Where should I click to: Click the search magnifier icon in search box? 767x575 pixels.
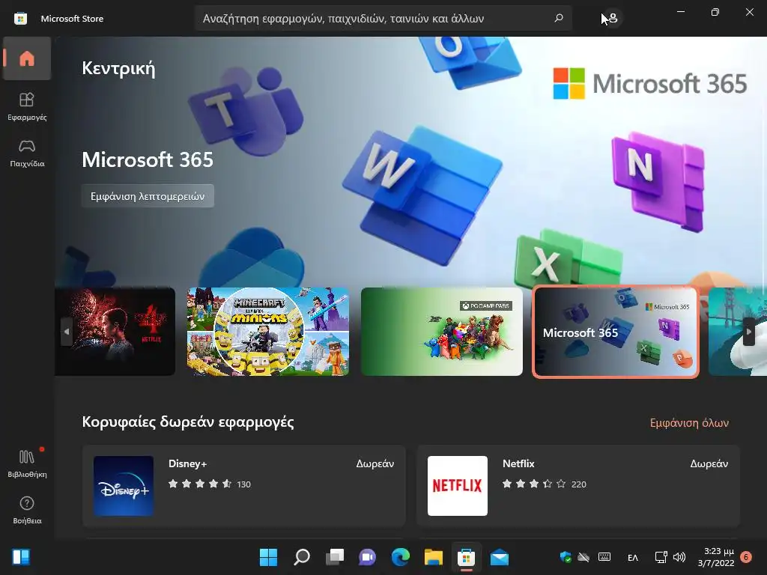point(559,18)
